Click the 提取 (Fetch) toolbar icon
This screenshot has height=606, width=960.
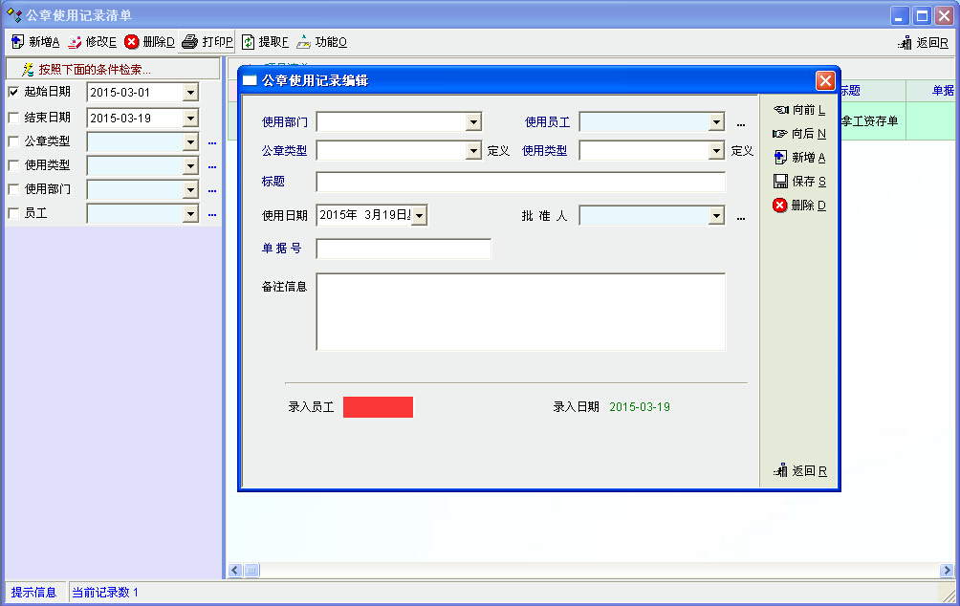click(249, 42)
